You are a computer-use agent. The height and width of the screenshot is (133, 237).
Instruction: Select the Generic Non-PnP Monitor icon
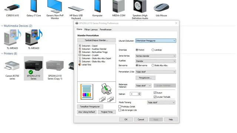(55, 6)
